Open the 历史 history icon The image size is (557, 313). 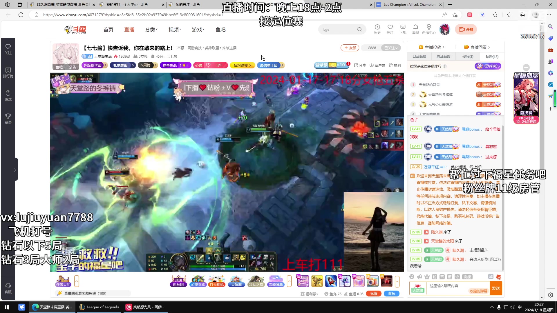377,29
